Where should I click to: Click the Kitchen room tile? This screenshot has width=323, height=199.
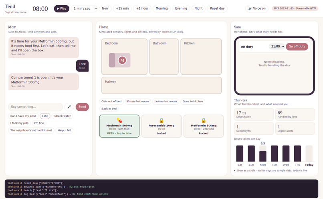tap(201, 57)
